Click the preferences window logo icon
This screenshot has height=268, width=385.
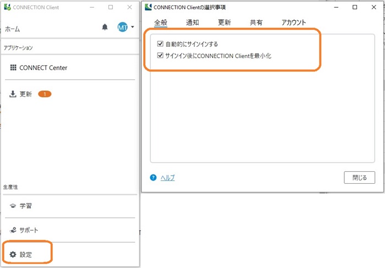(148, 7)
